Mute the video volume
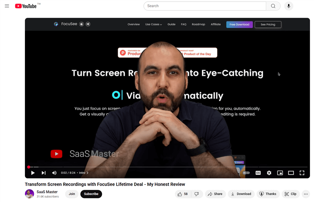314x202 pixels. point(54,173)
